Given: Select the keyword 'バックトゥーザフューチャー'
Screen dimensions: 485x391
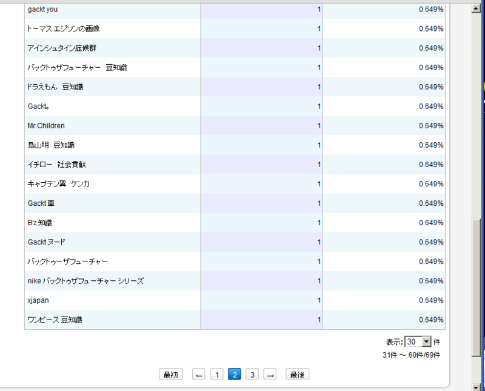Looking at the screenshot, I should tap(67, 261).
